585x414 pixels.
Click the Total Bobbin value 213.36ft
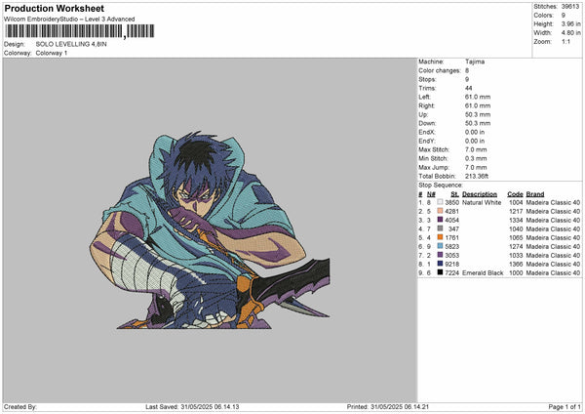point(477,176)
